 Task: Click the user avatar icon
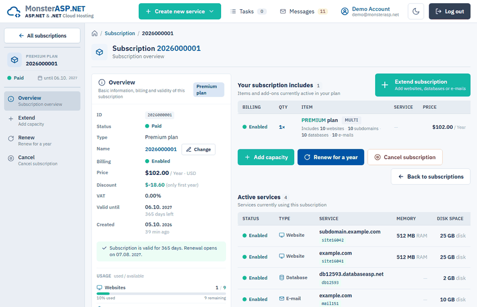pos(345,11)
